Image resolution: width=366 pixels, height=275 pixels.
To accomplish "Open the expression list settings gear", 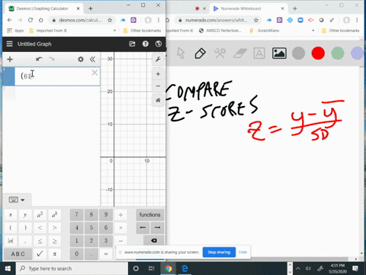I will tap(81, 60).
